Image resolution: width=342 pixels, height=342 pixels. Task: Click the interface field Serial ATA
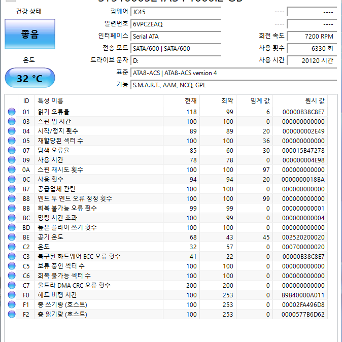pyautogui.click(x=176, y=36)
